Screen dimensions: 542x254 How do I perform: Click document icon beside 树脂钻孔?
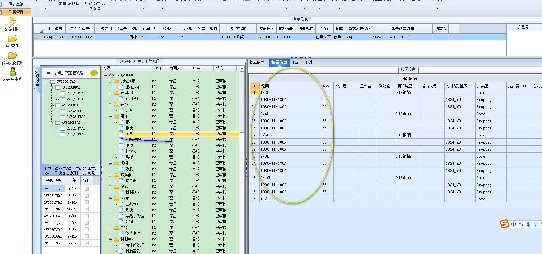coord(122,193)
